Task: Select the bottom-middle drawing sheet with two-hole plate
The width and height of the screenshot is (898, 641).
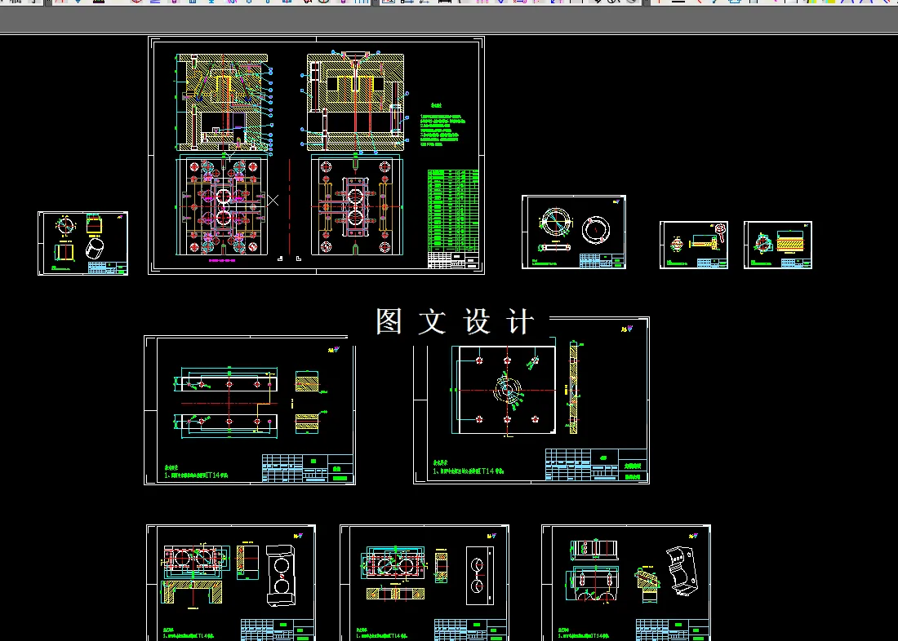Action: pyautogui.click(x=425, y=582)
